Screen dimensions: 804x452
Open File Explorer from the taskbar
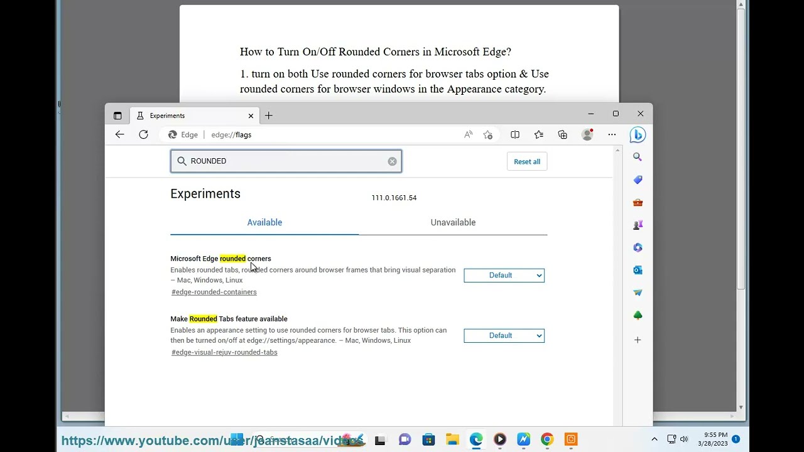tap(452, 439)
